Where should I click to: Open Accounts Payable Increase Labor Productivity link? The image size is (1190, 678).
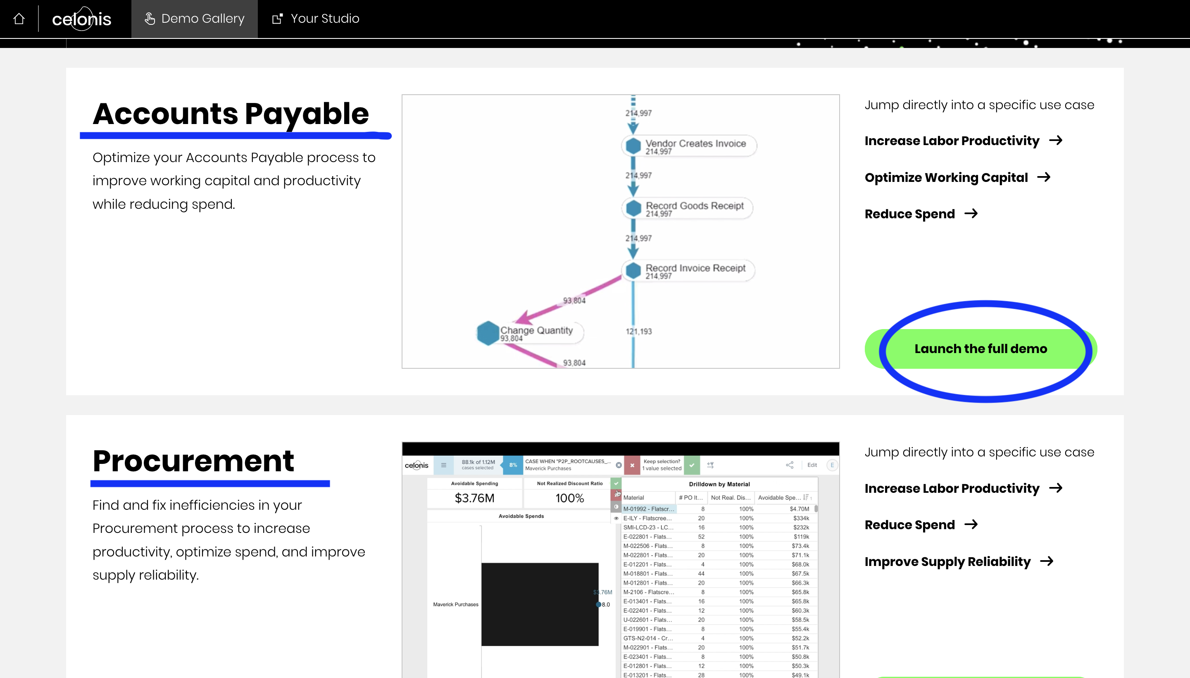(x=952, y=141)
